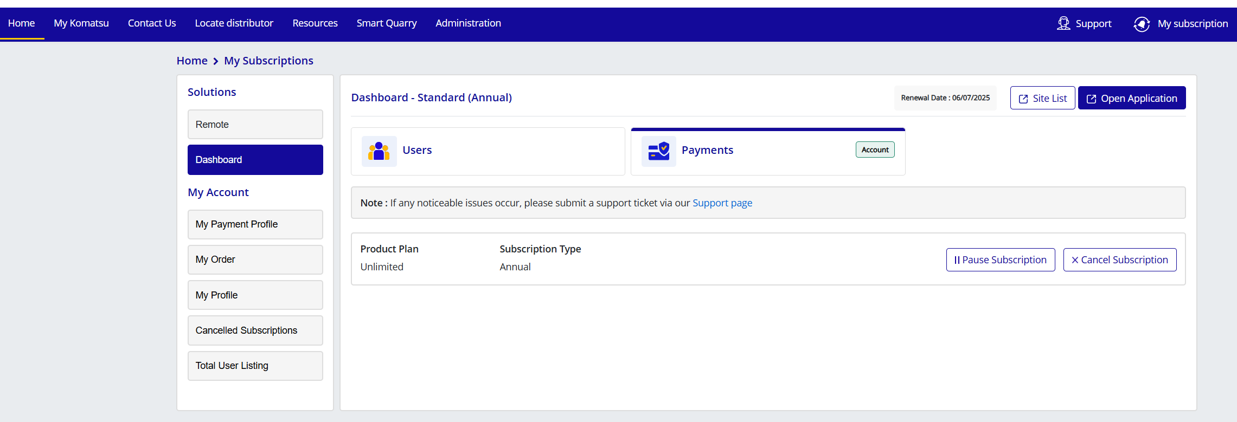Click the My subscription circular icon
Screen dimensions: 1237x422
point(1142,24)
